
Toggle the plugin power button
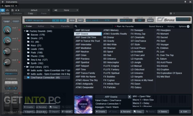click(x=2, y=10)
